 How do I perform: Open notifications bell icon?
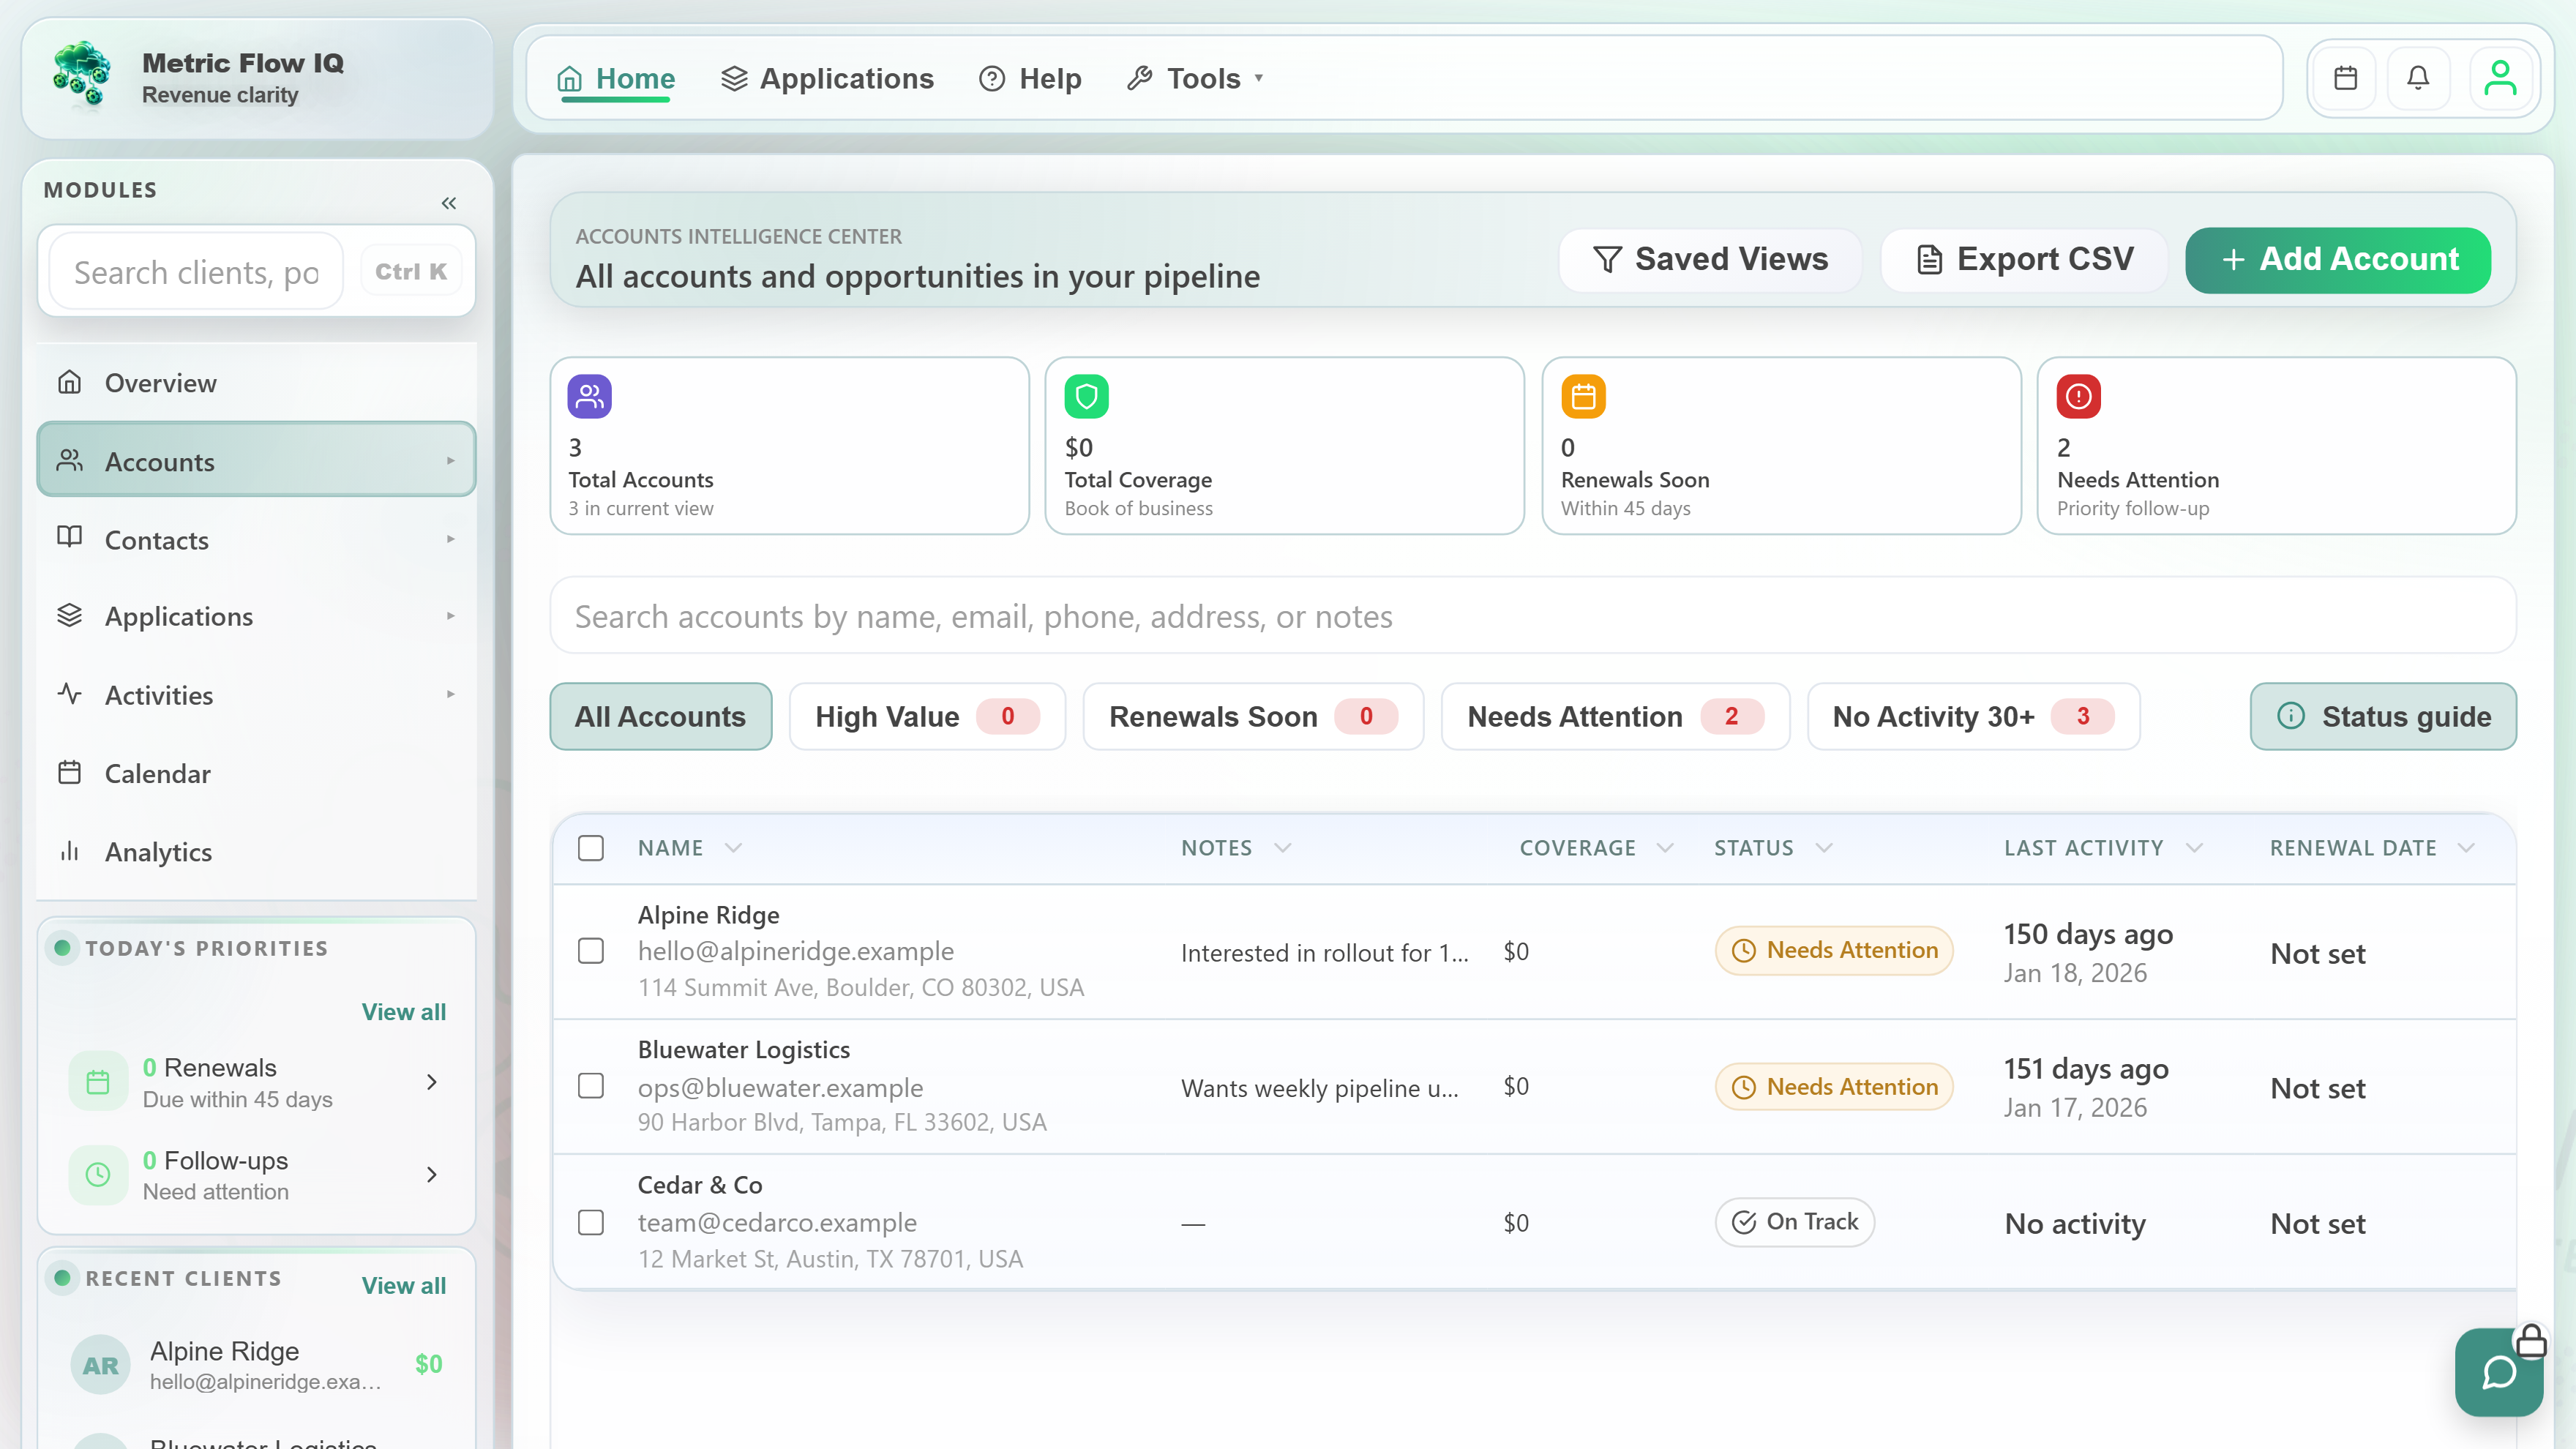(x=2418, y=78)
